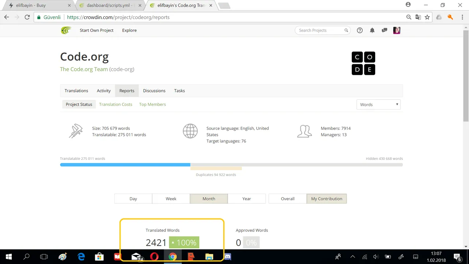Switch to the dashboard/scripts.yml browser tab
Viewport: 469px width, 264px height.
pyautogui.click(x=110, y=5)
